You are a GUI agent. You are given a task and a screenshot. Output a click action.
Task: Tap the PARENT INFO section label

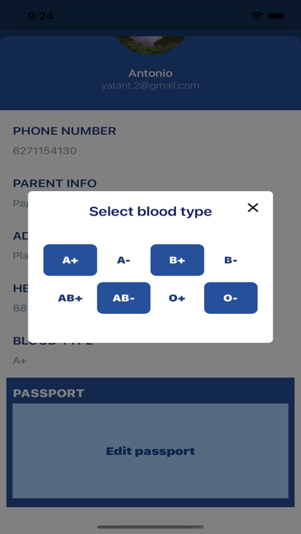[x=55, y=183]
